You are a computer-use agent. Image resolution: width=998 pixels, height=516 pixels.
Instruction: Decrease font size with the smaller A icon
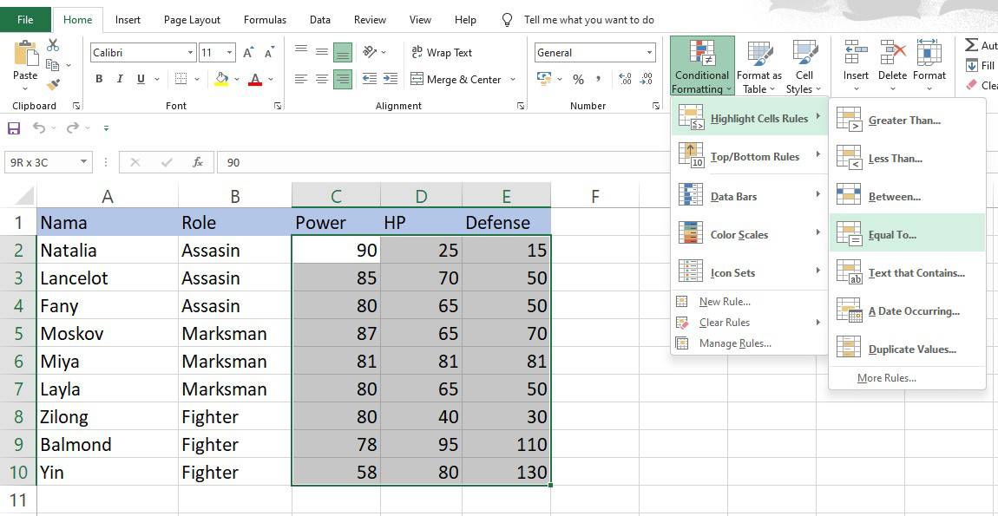(270, 53)
